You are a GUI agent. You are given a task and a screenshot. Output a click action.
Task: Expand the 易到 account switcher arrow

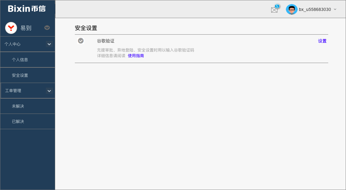[47, 28]
